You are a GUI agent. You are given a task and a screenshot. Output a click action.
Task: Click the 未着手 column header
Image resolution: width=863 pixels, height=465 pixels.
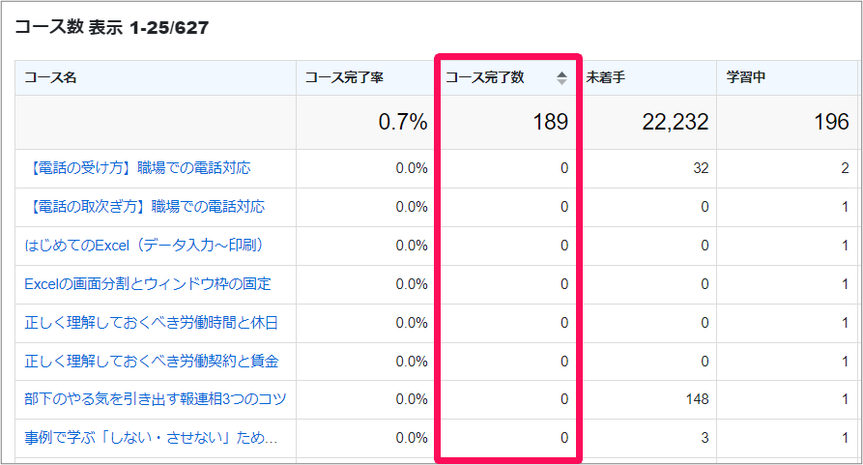(605, 77)
